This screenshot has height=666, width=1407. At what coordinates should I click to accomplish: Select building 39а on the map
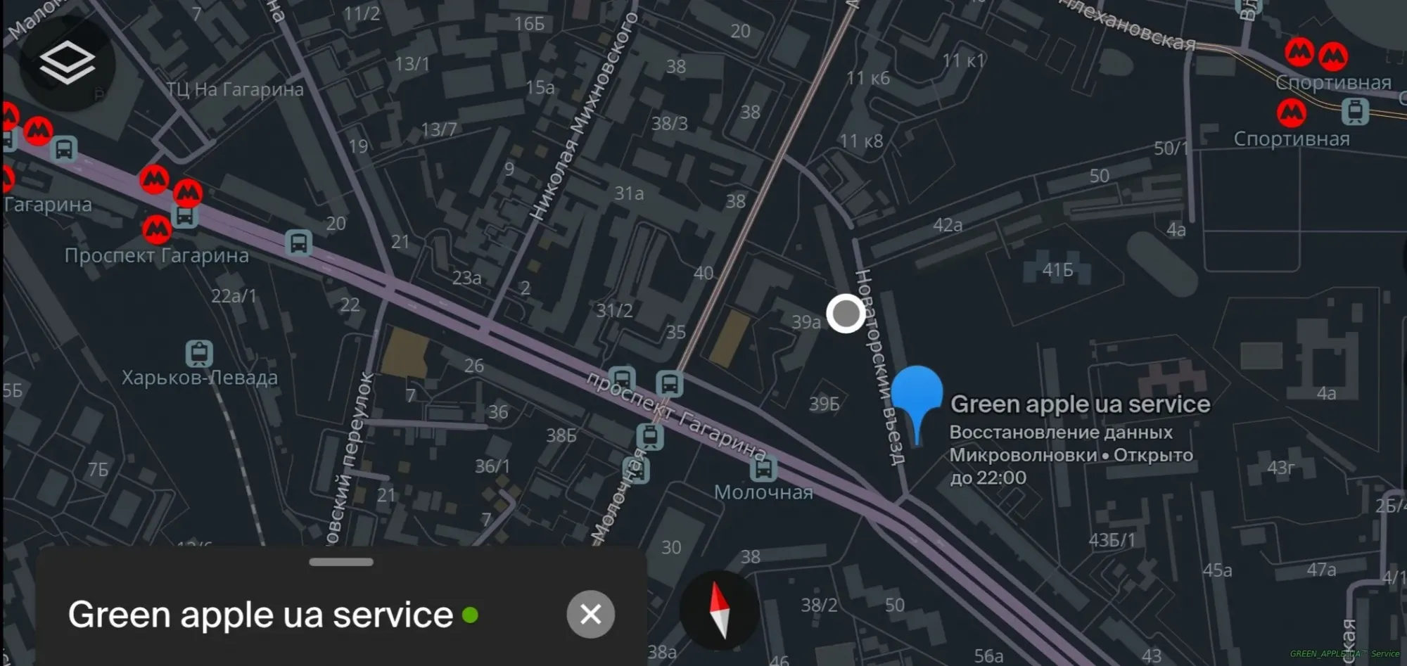pyautogui.click(x=806, y=322)
